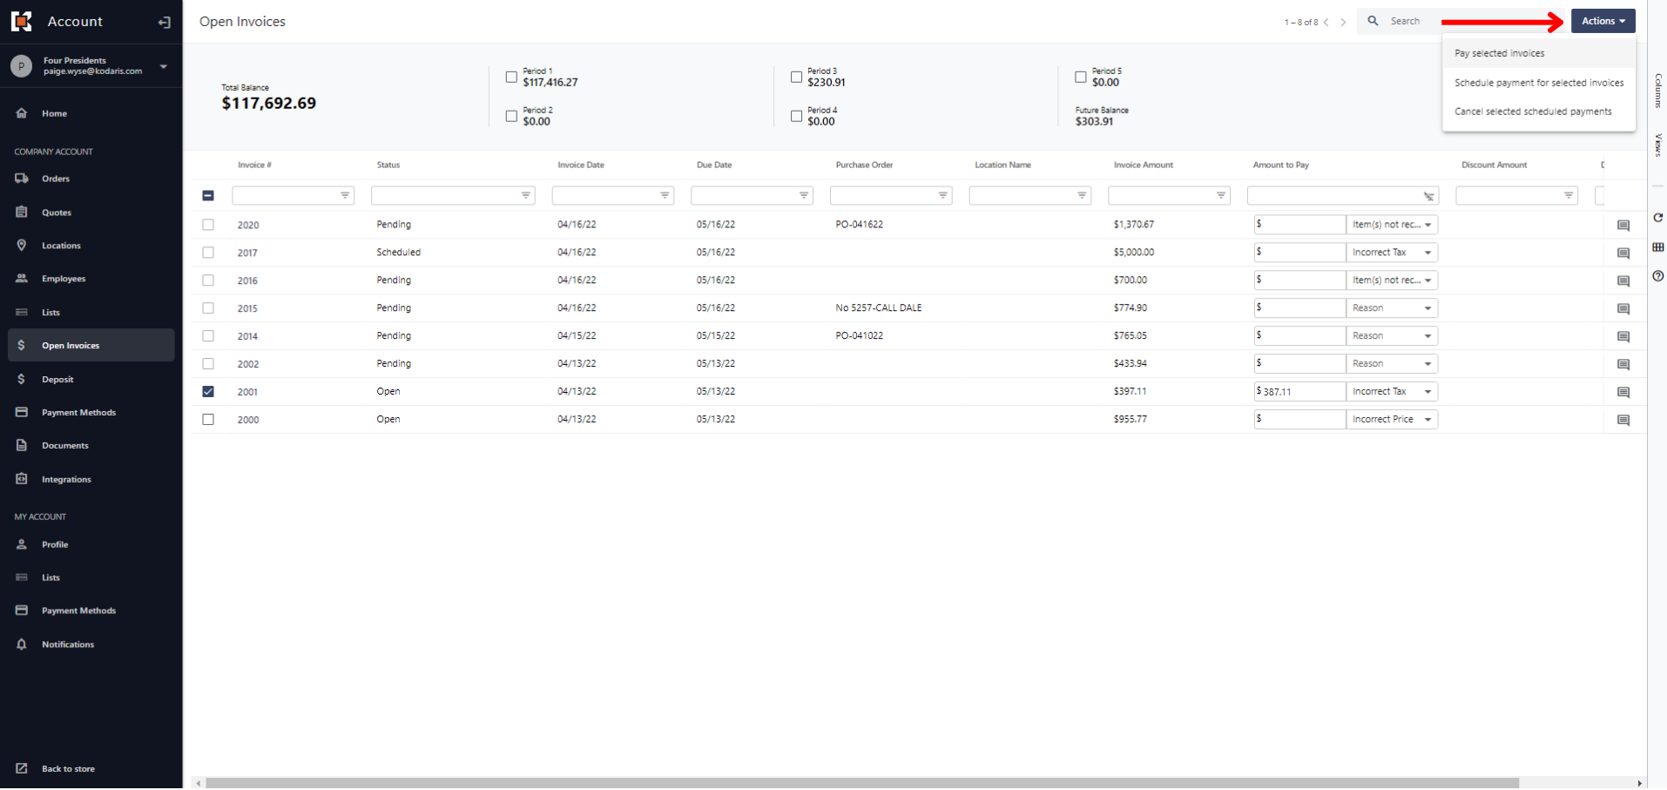1667x790 pixels.
Task: Go to the next page chevron
Action: tap(1343, 23)
